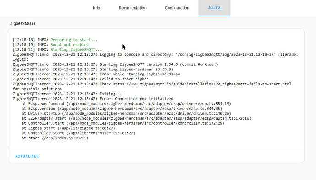Image resolution: width=316 pixels, height=180 pixels.
Task: Click the 'Starting Zigbee2MQTT...' green log line
Action: (x=57, y=49)
